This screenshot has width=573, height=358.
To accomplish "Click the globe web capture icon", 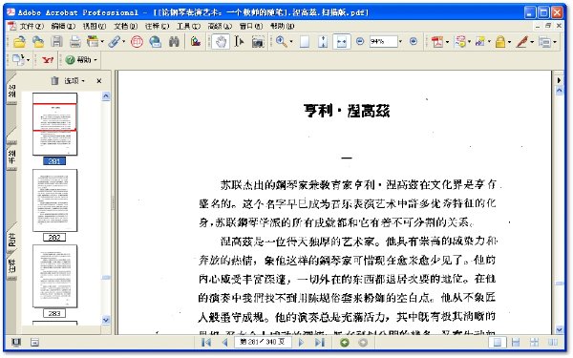I will click(156, 42).
